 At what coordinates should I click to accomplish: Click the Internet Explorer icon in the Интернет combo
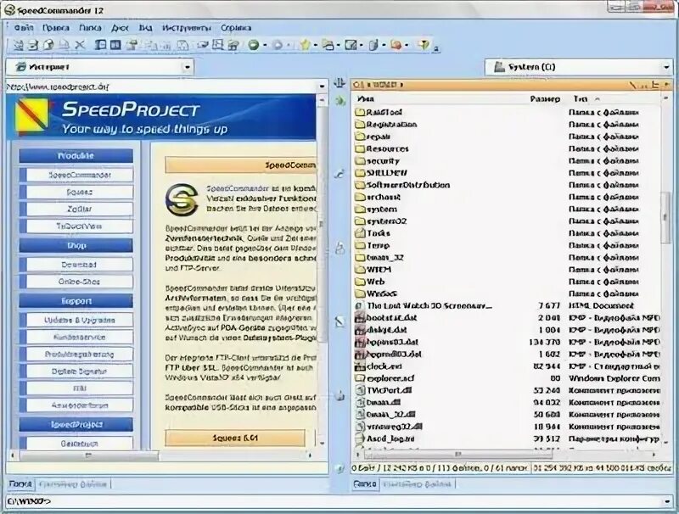coord(20,67)
